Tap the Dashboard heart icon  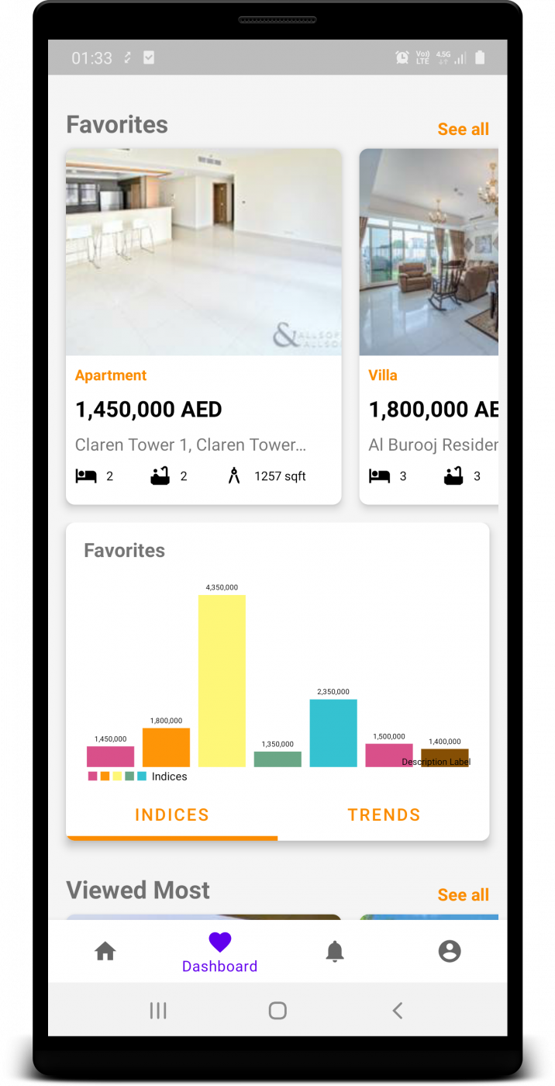(220, 942)
